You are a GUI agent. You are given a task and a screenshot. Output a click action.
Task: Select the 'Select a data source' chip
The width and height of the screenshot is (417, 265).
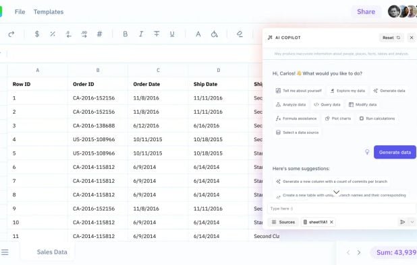pyautogui.click(x=297, y=132)
